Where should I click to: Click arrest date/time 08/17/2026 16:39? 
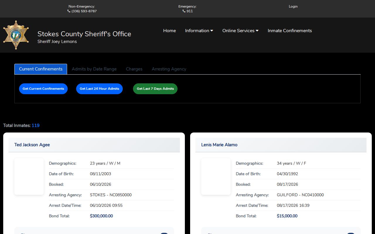pos(293,205)
